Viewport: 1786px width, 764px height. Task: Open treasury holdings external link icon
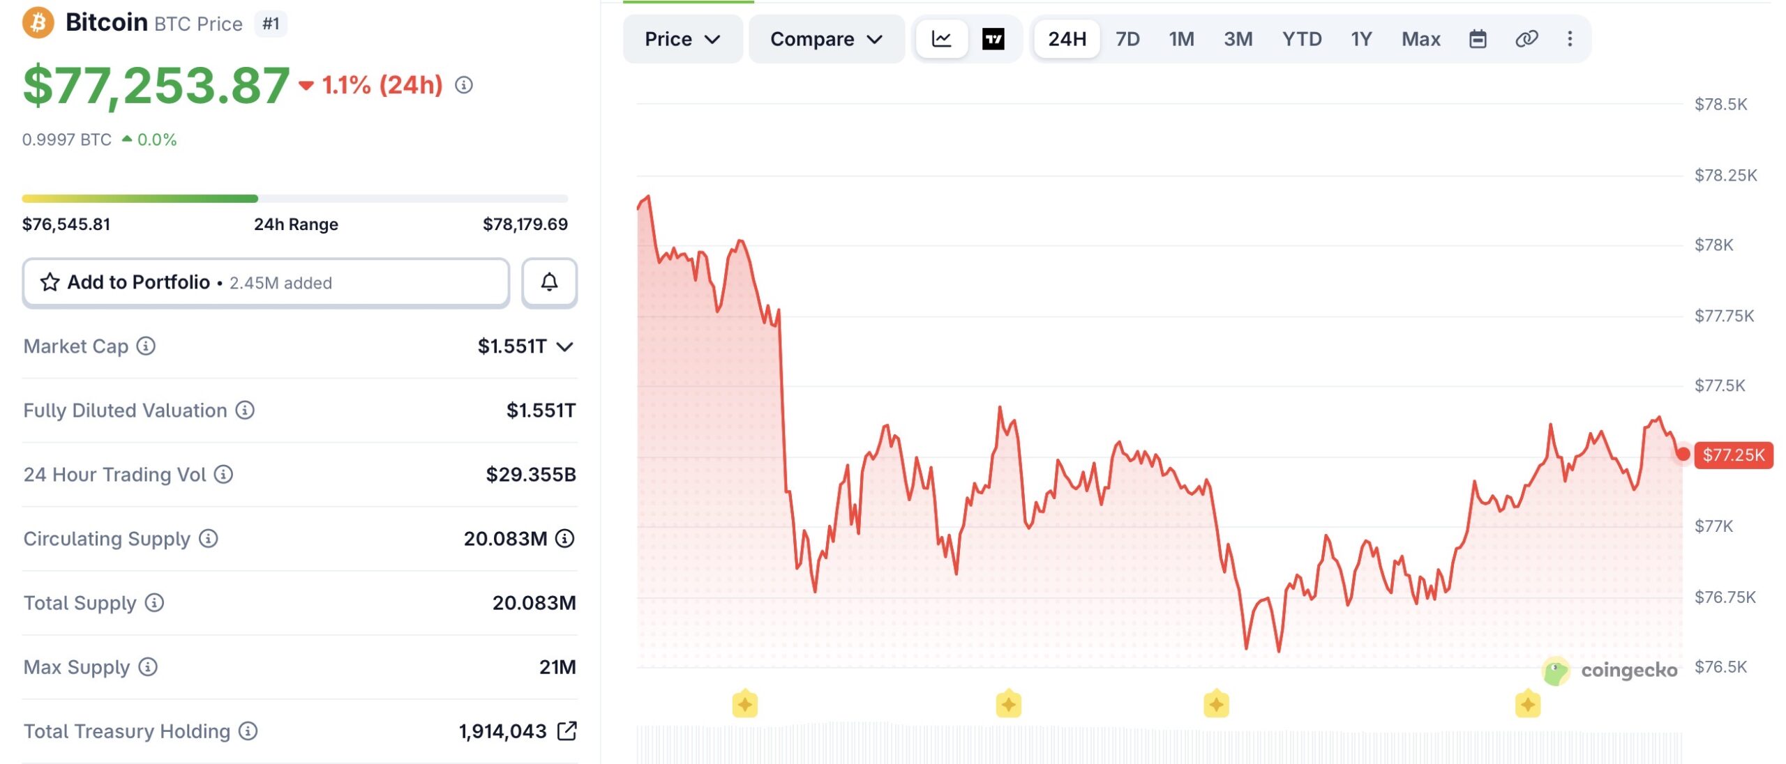567,731
